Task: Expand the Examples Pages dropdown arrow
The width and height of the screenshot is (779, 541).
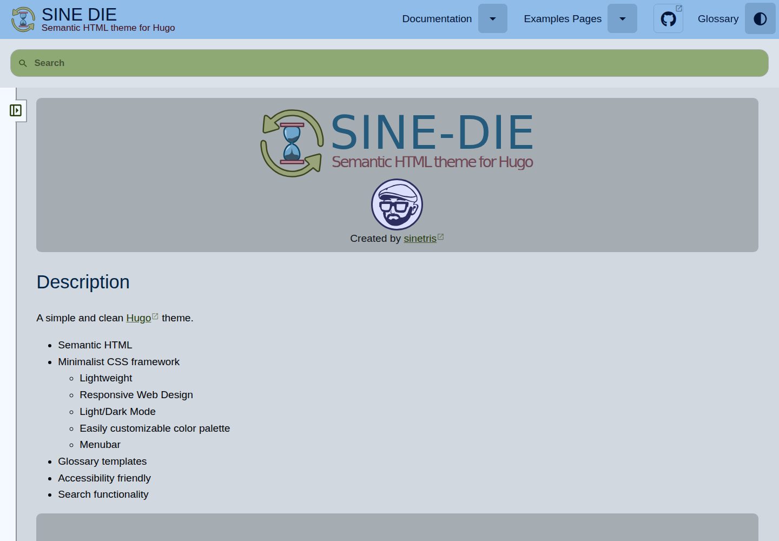Action: (622, 19)
